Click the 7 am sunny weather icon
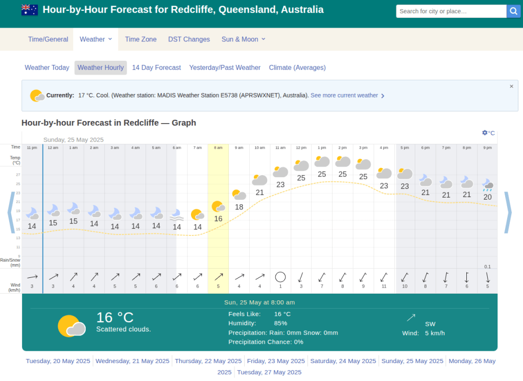 coord(197,215)
